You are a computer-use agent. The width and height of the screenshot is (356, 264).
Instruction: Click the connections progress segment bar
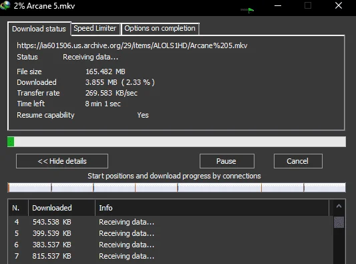(x=176, y=188)
